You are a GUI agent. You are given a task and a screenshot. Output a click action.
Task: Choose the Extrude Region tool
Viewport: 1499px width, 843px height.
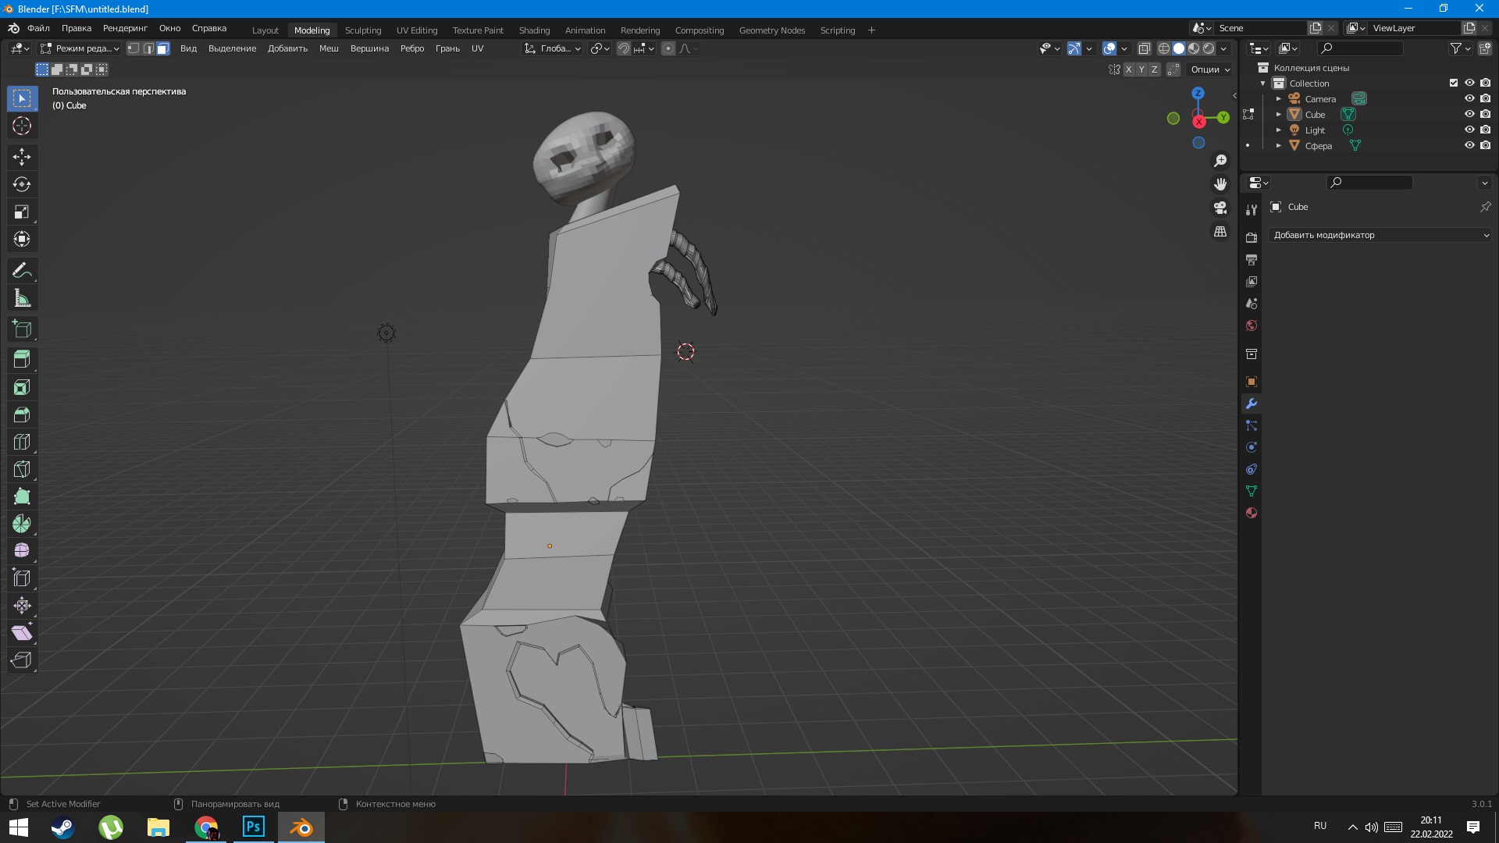coord(22,359)
